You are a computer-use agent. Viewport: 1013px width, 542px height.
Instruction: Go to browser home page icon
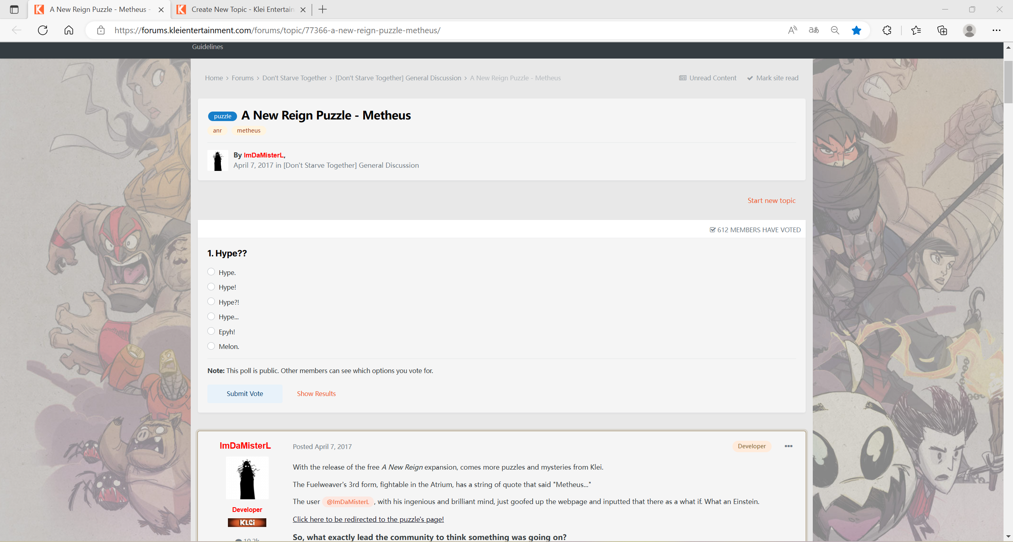click(69, 30)
